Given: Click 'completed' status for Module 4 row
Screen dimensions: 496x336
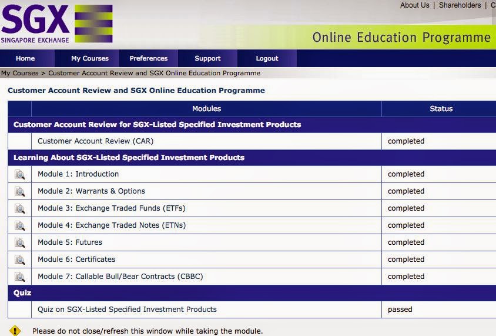Looking at the screenshot, I should pos(406,225).
